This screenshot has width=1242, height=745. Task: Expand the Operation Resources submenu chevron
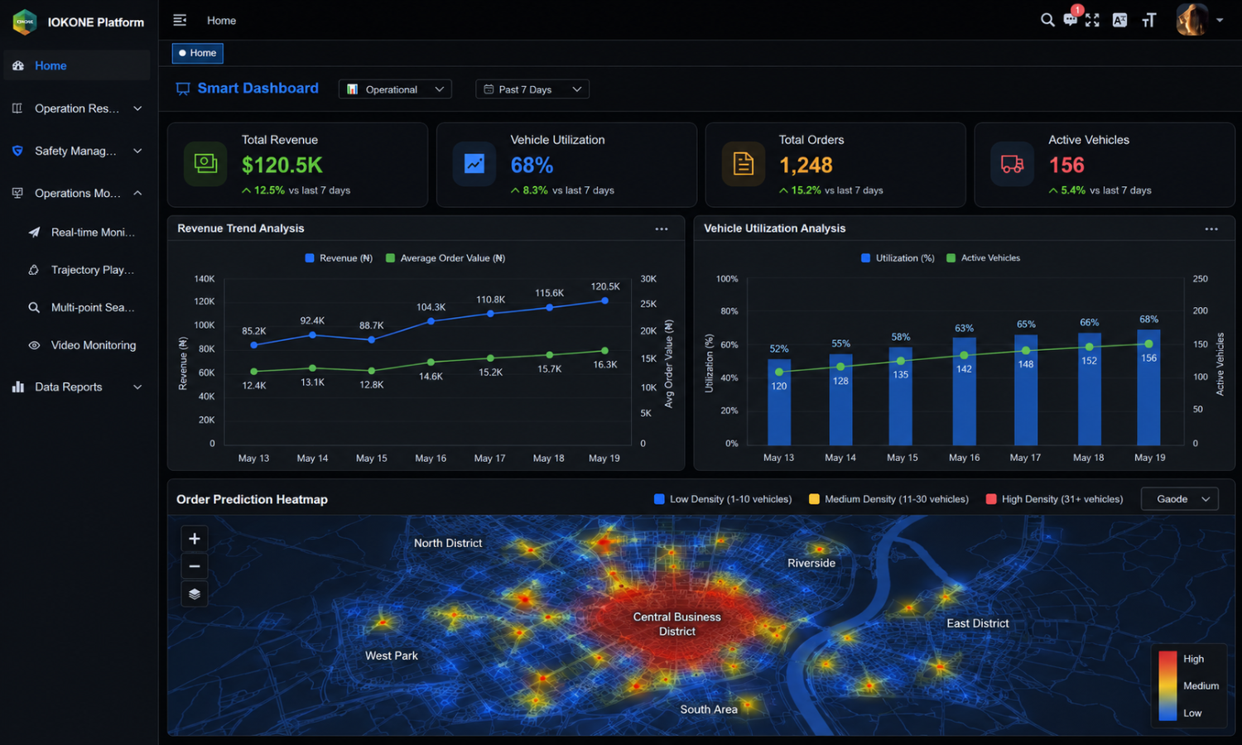point(137,108)
